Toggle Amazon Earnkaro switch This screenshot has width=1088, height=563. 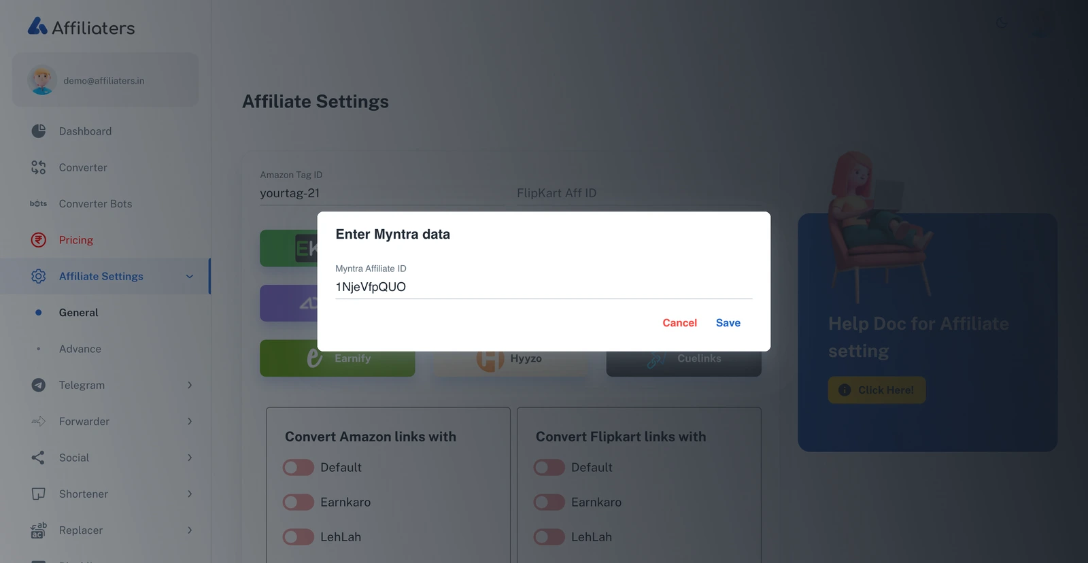[299, 502]
